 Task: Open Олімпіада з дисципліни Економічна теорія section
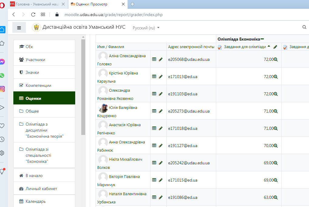pos(44,130)
